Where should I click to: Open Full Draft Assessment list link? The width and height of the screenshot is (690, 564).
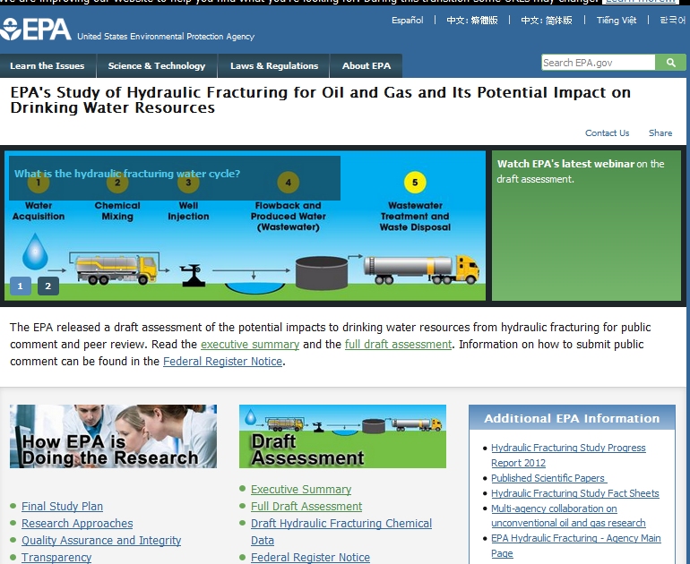306,507
